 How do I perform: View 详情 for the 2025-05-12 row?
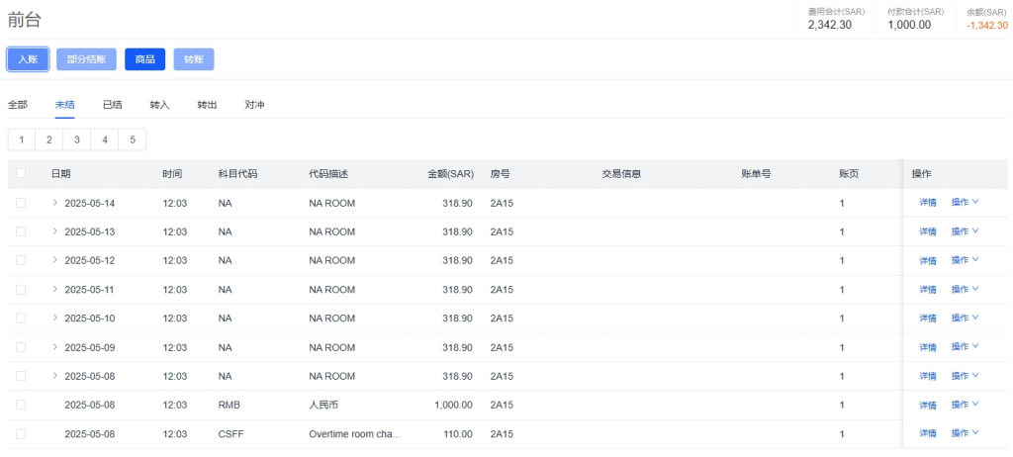(x=928, y=261)
